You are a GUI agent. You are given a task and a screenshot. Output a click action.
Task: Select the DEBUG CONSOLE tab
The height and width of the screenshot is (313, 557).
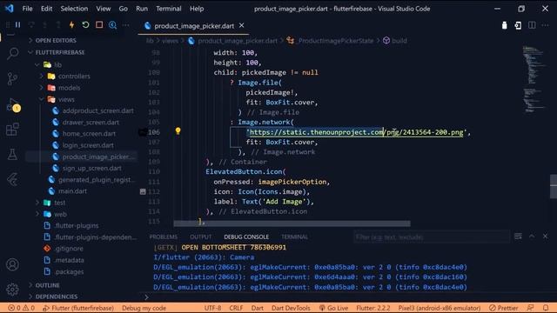(x=246, y=236)
